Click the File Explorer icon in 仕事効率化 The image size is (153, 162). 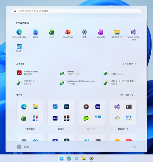[35, 107]
